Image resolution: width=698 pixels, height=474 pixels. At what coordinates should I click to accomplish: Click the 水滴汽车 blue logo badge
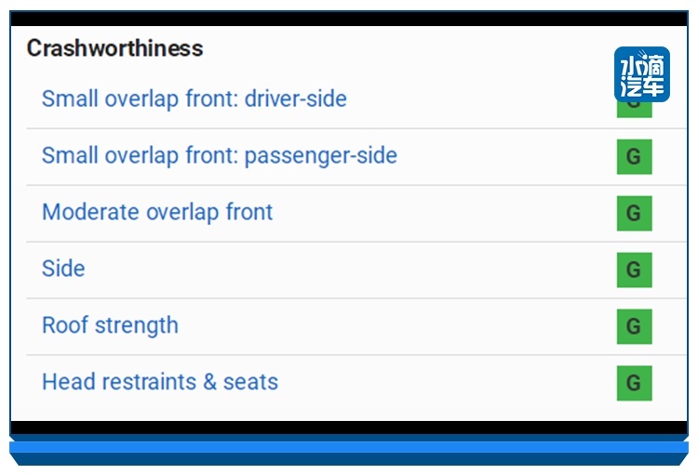(x=642, y=74)
